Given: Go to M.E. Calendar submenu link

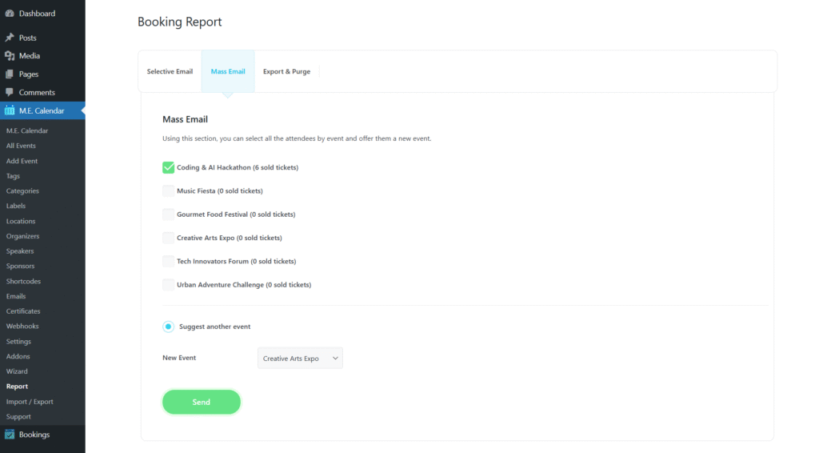Looking at the screenshot, I should coord(27,130).
